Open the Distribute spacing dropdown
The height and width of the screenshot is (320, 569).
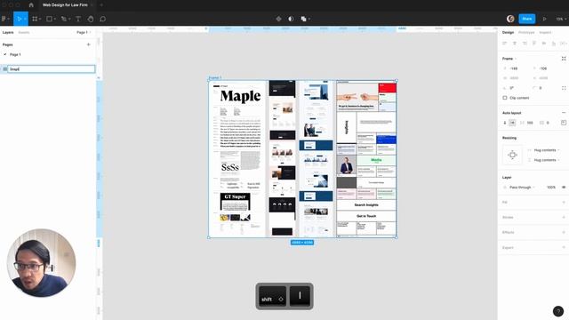coord(564,44)
